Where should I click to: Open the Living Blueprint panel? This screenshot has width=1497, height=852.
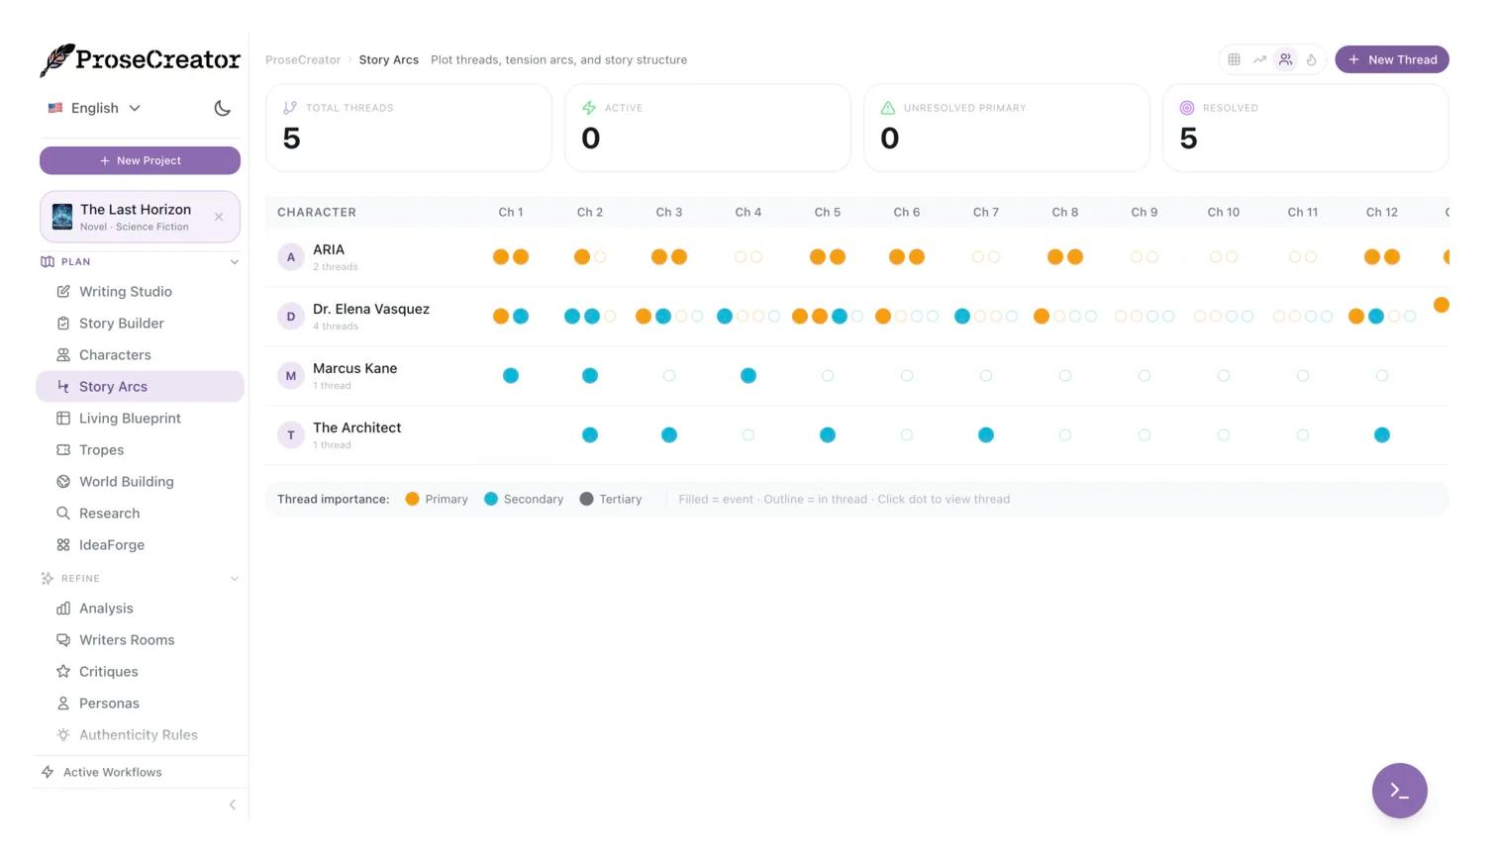point(130,418)
